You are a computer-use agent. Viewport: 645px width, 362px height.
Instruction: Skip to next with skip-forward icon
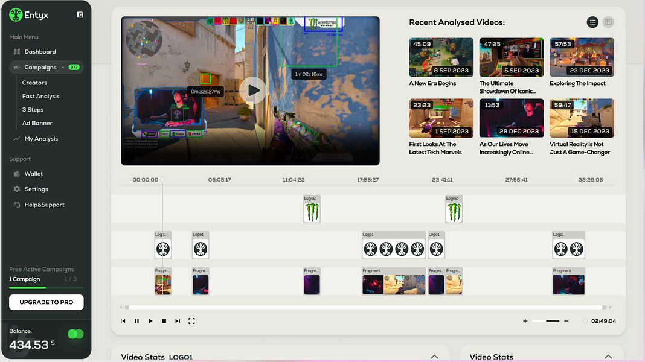178,321
